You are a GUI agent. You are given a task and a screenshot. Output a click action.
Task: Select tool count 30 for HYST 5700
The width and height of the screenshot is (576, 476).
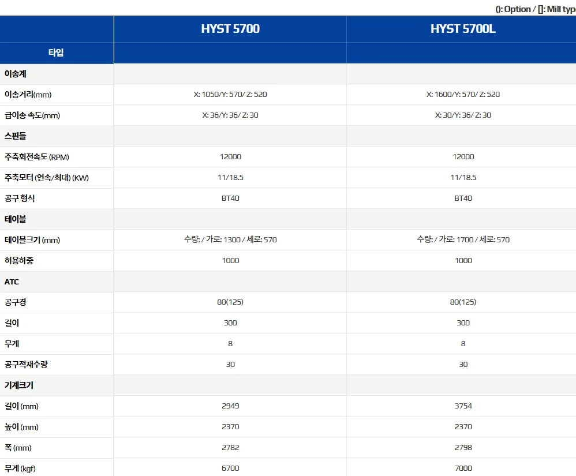(230, 364)
